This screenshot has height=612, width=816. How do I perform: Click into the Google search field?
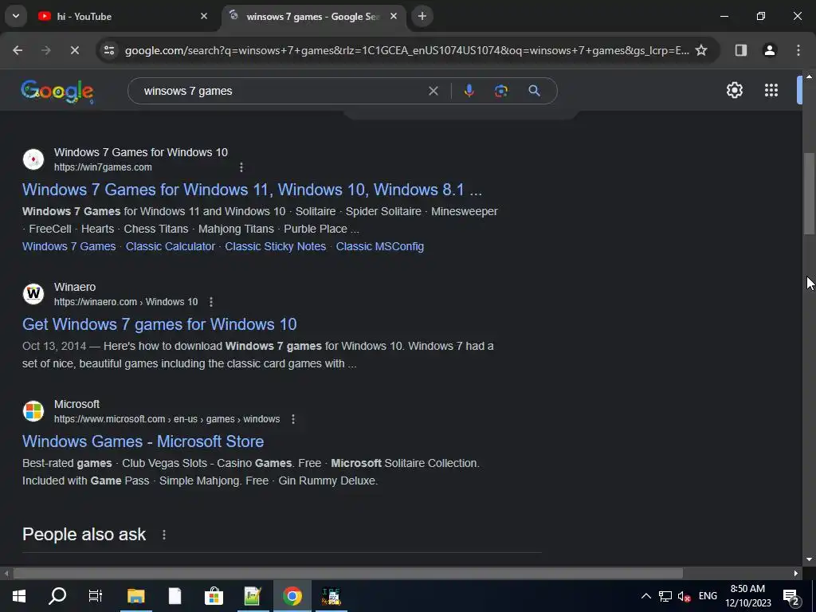click(x=281, y=91)
